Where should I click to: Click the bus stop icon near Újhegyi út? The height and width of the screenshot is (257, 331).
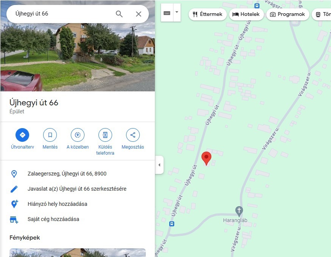(x=172, y=224)
